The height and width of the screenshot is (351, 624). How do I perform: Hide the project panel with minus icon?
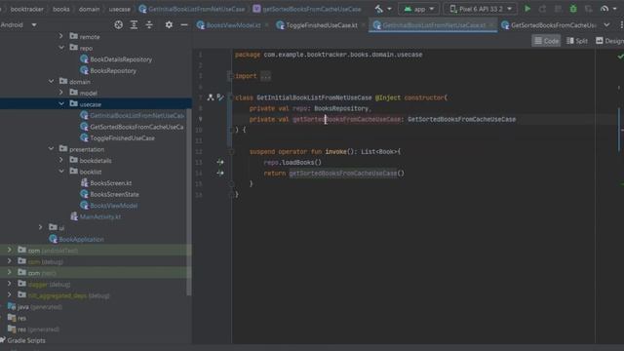pyautogui.click(x=184, y=24)
